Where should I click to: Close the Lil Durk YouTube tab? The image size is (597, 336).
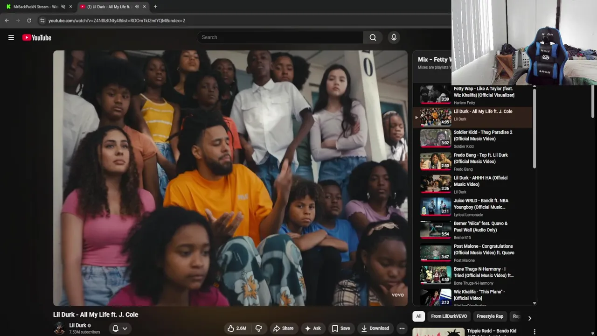point(144,7)
